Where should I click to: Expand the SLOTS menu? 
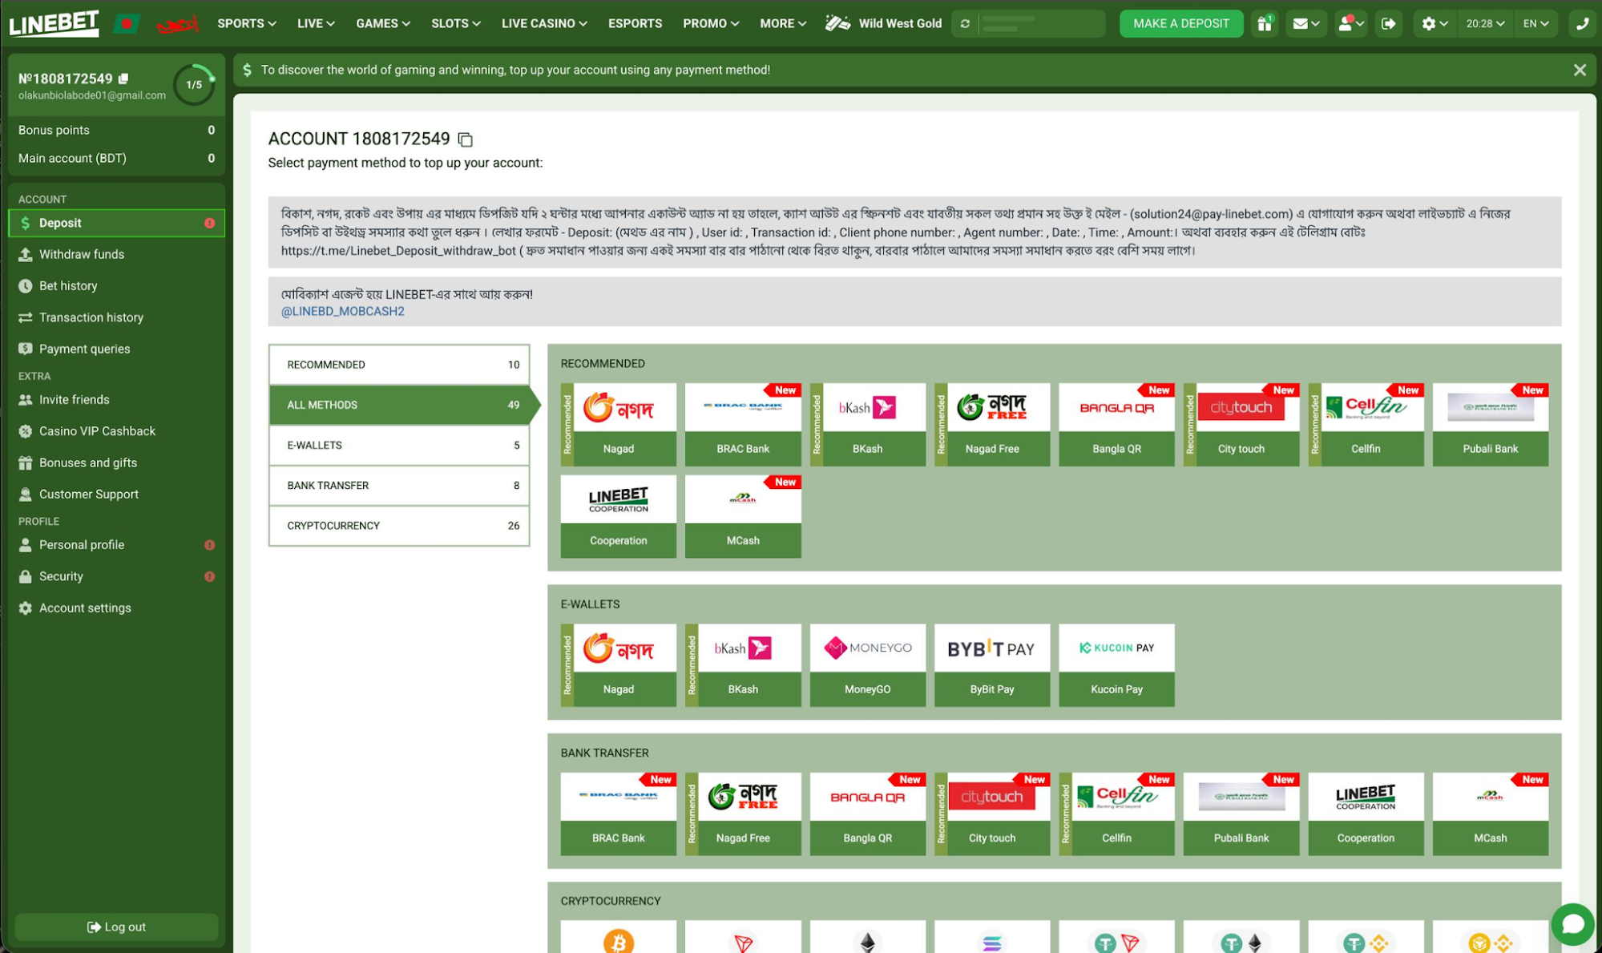pos(456,24)
